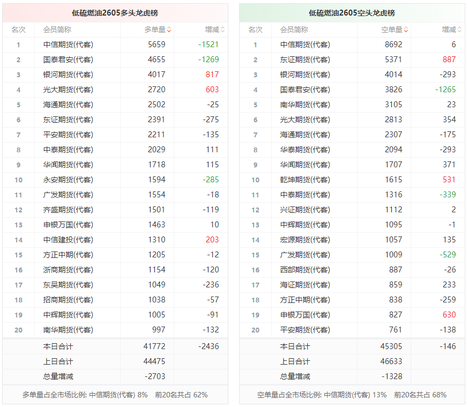The image size is (468, 407).
Task: Click red change value 887
Action: (x=449, y=60)
